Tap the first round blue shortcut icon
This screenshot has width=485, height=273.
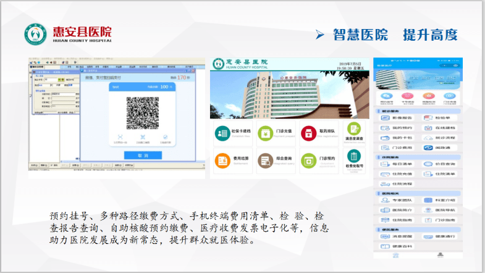click(x=387, y=96)
